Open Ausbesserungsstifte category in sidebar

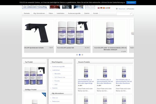[x=58, y=67]
